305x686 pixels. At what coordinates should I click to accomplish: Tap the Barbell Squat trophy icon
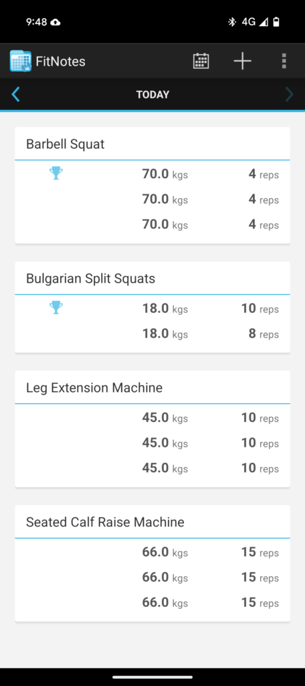[x=56, y=174]
